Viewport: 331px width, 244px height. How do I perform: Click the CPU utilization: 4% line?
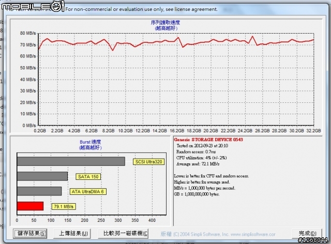[201, 158]
